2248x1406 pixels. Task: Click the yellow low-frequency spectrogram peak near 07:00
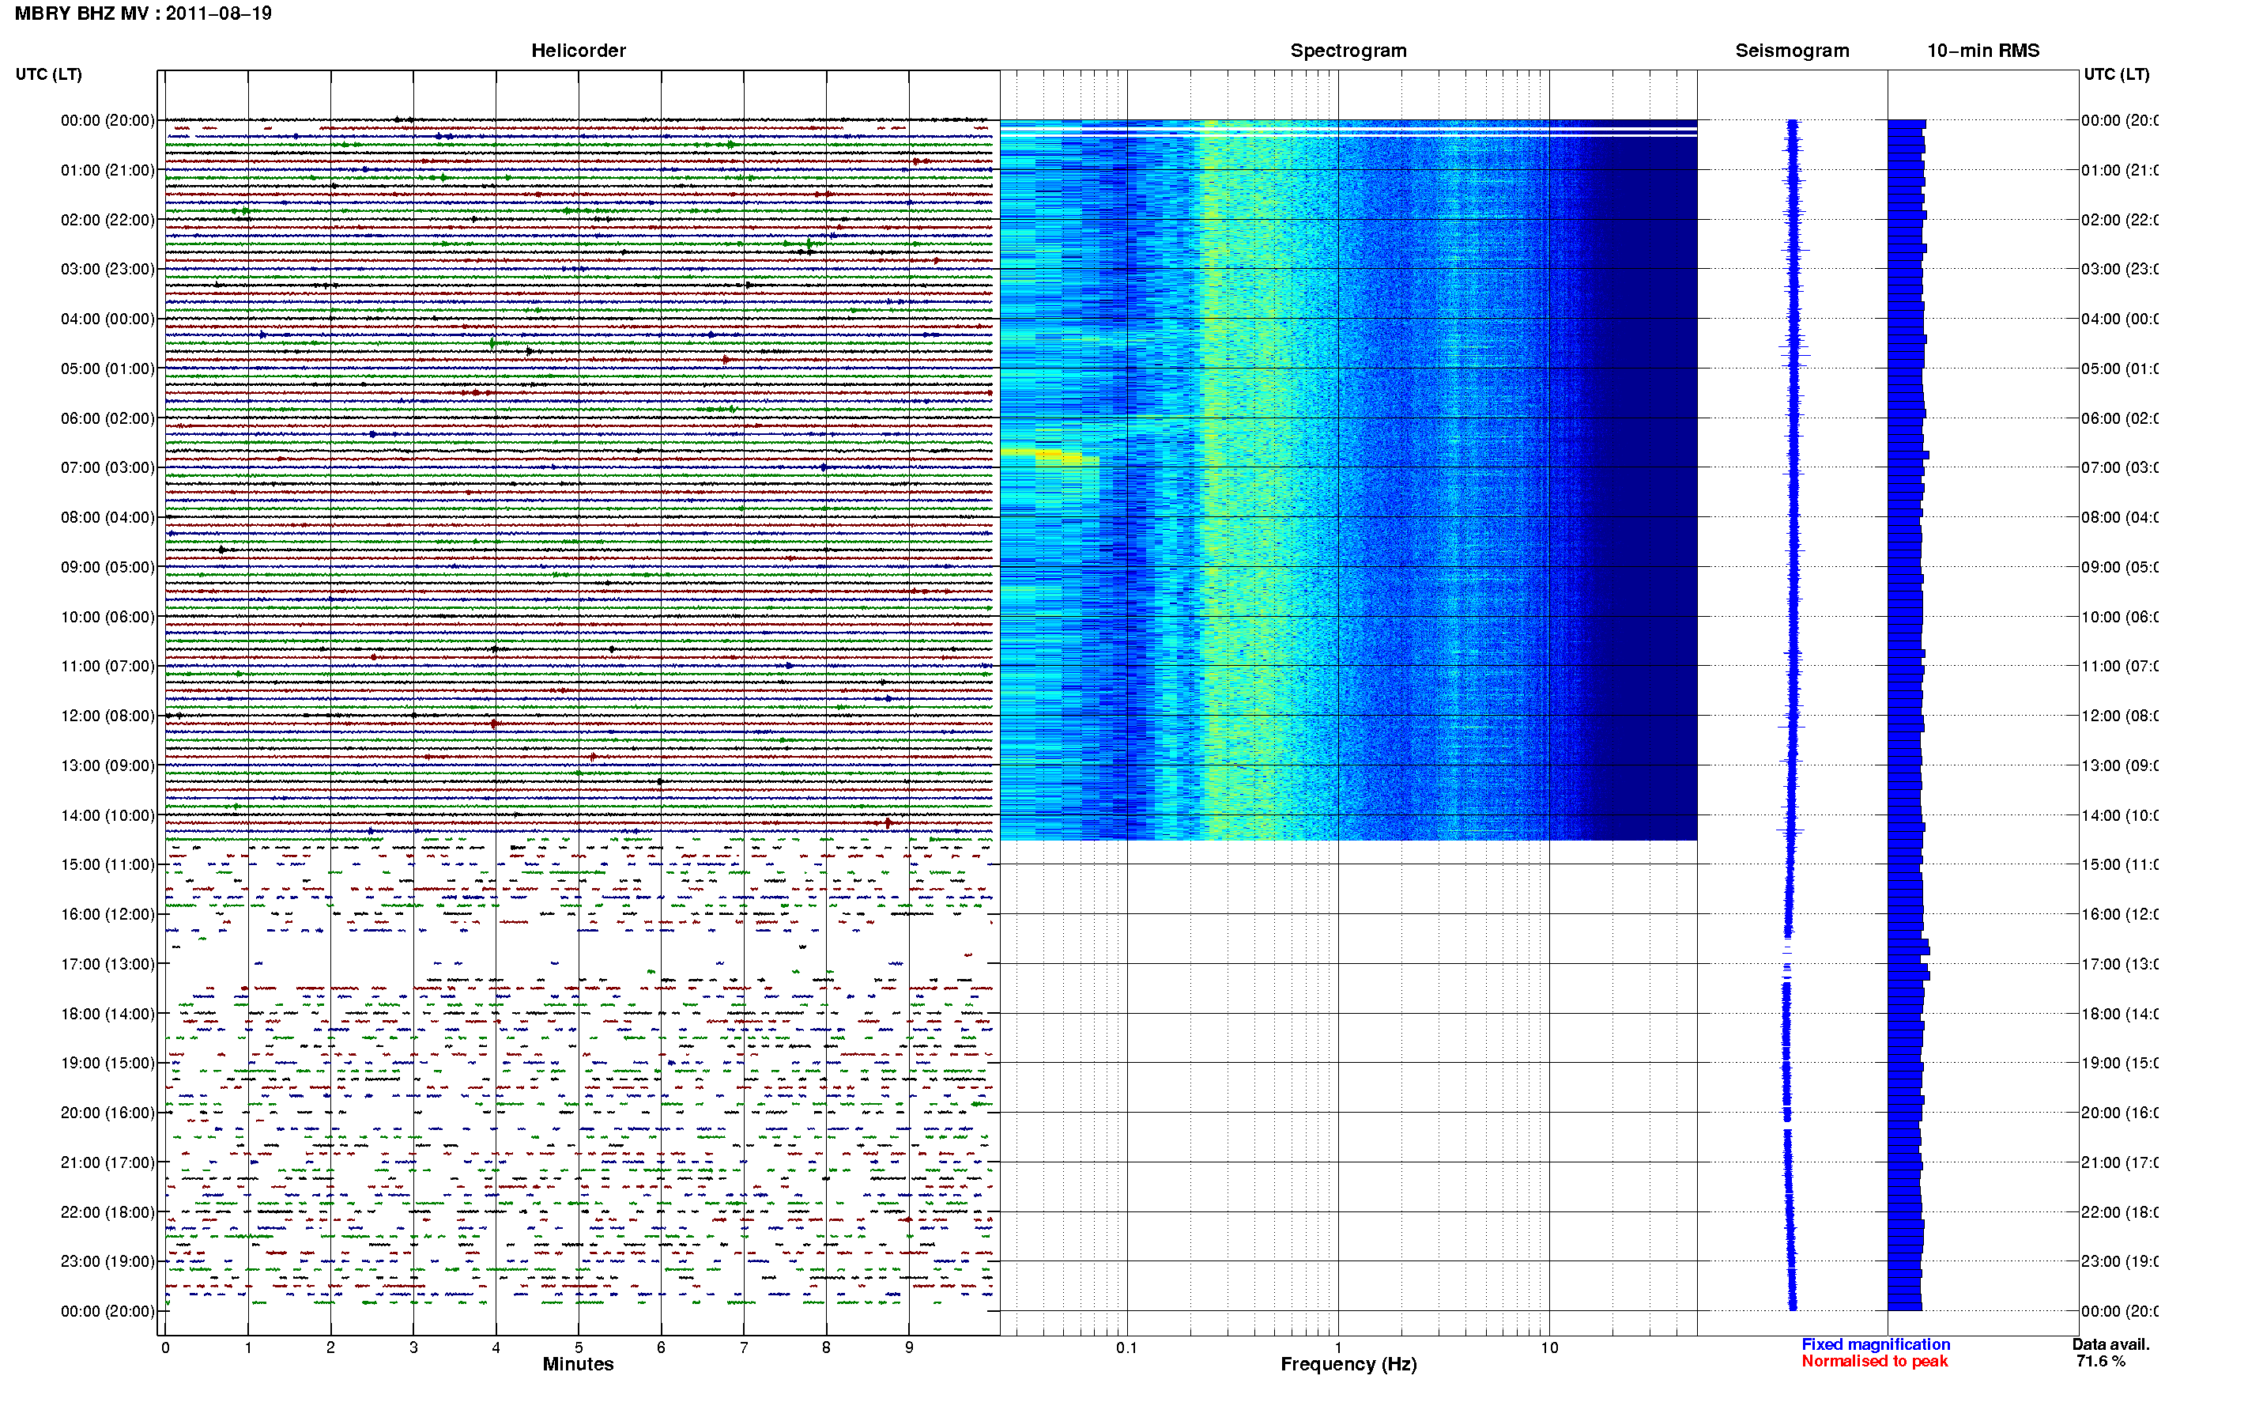click(1050, 455)
